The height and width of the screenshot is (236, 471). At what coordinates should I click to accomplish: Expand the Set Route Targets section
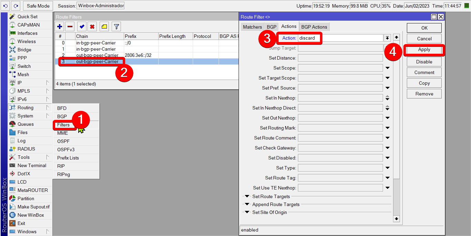(x=247, y=196)
